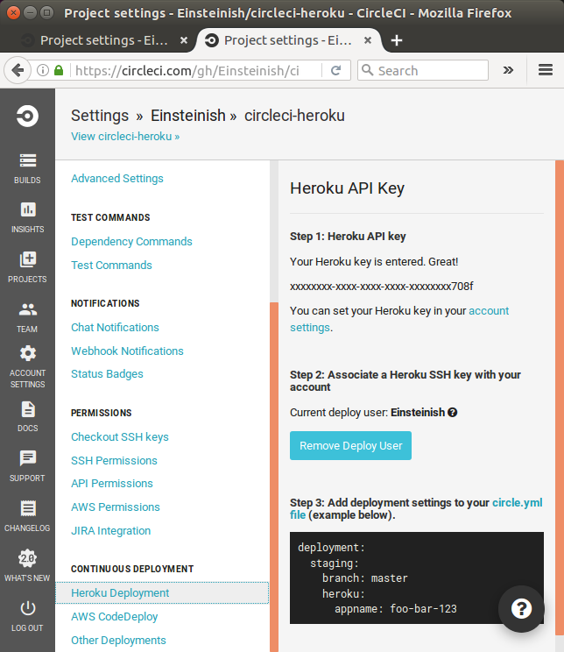Click the masked Heroku key ending 708f
Screen dimensions: 564x652
tap(381, 287)
